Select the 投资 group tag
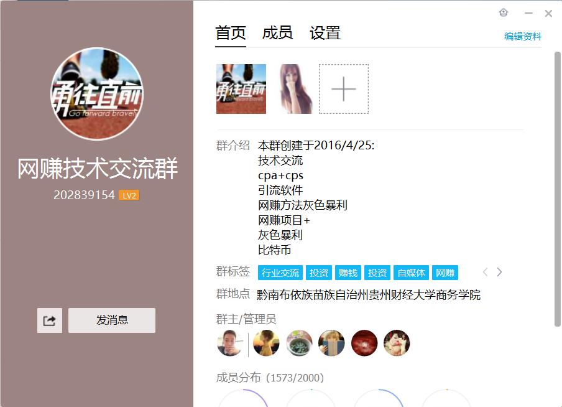Image resolution: width=562 pixels, height=407 pixels. 319,272
